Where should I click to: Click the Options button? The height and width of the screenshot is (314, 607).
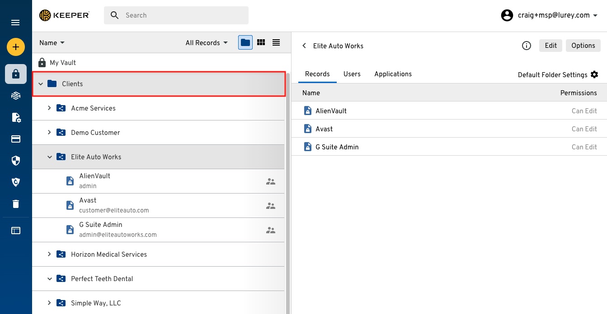point(583,46)
